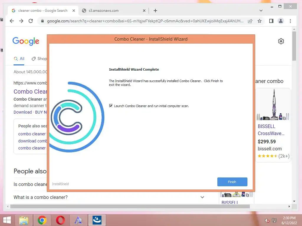
Task: Click the padlock site info icon
Action: click(x=42, y=21)
